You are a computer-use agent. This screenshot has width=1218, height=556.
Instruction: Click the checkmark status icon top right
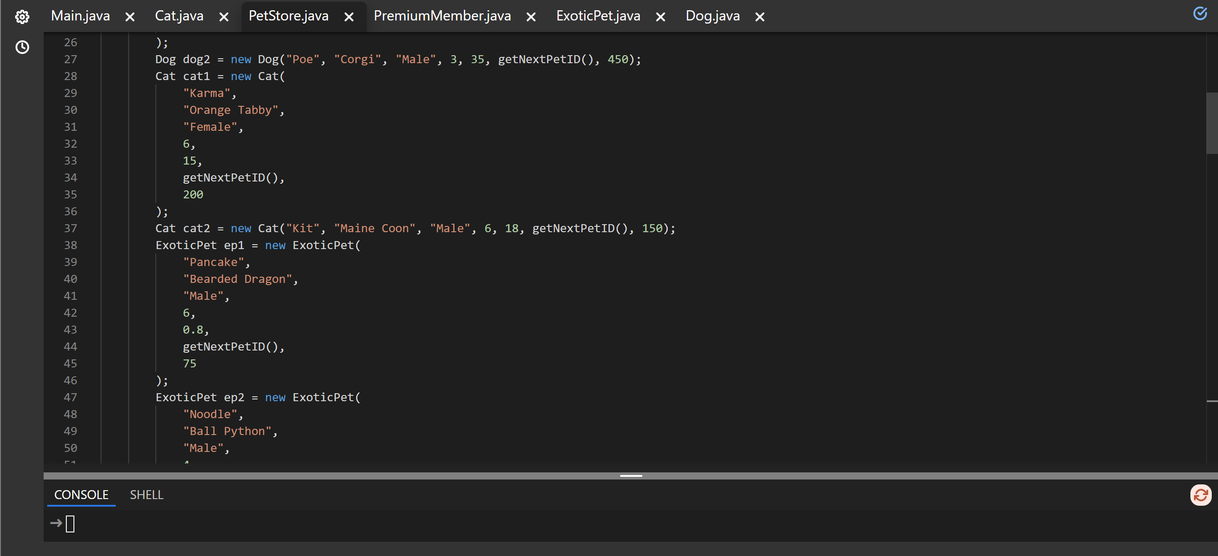click(1200, 14)
